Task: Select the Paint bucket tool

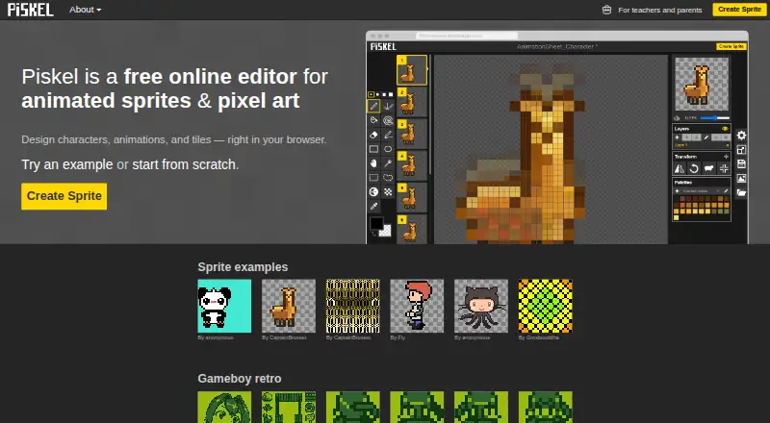Action: (373, 120)
